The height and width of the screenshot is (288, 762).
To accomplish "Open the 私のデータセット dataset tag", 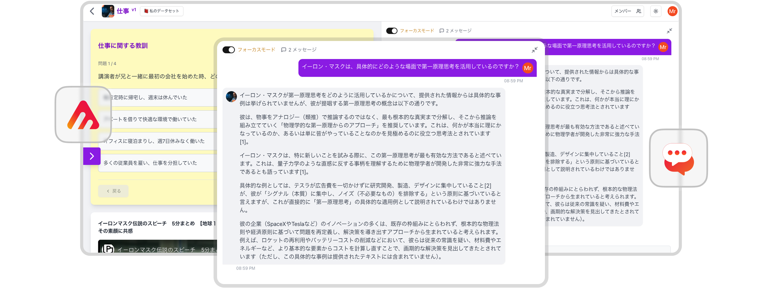I will (x=161, y=11).
